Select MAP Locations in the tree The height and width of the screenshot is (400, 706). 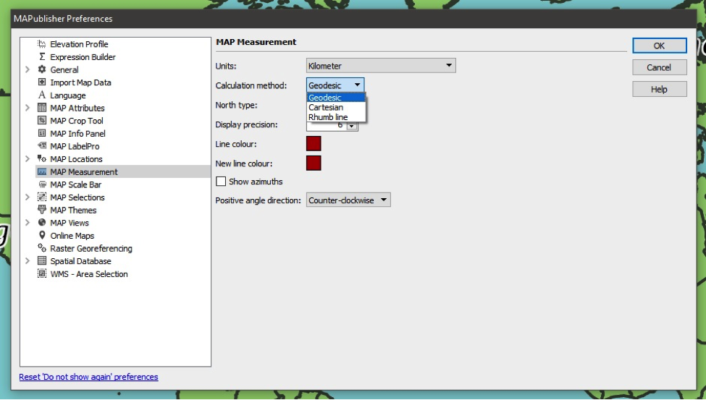tap(77, 159)
